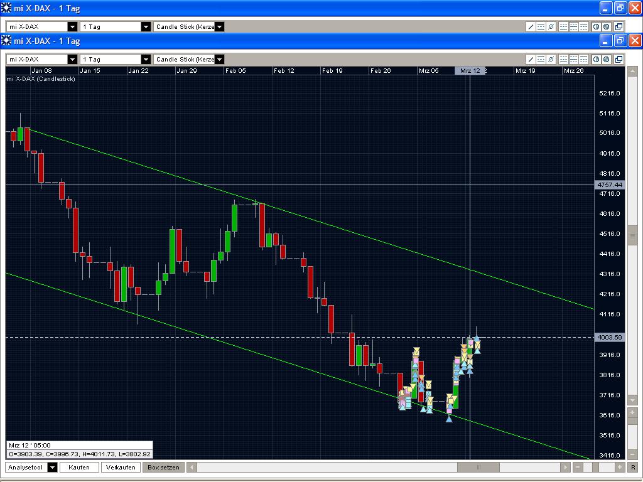
Task: Open the mi X-DAX instrument dropdown
Action: tap(73, 59)
